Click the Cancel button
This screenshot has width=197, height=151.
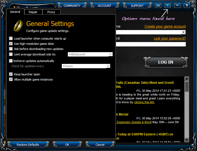click(100, 145)
